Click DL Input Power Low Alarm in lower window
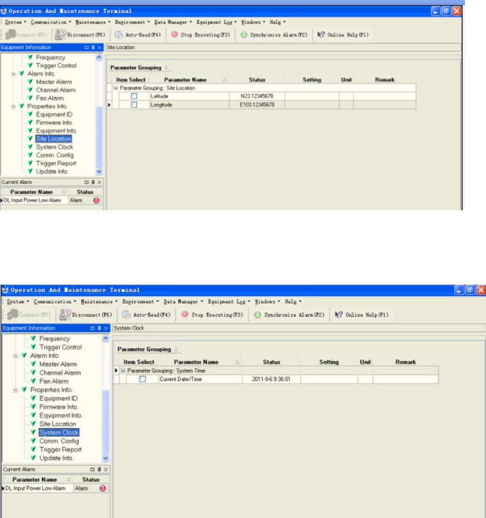Viewport: 486px width, 518px height. click(x=35, y=488)
